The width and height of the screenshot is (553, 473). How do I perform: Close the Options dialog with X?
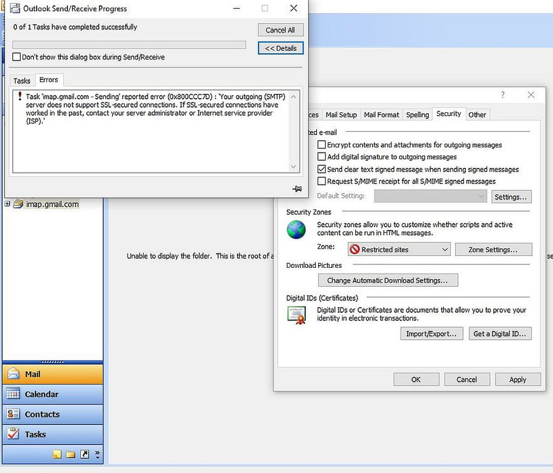(x=531, y=95)
